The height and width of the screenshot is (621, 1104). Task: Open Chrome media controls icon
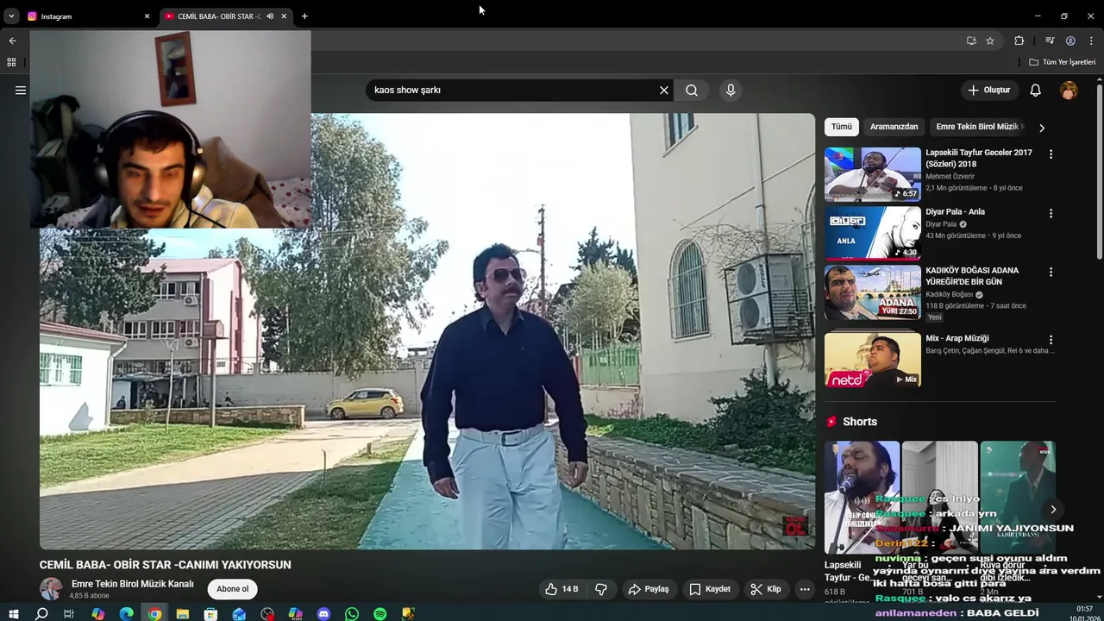point(1050,41)
